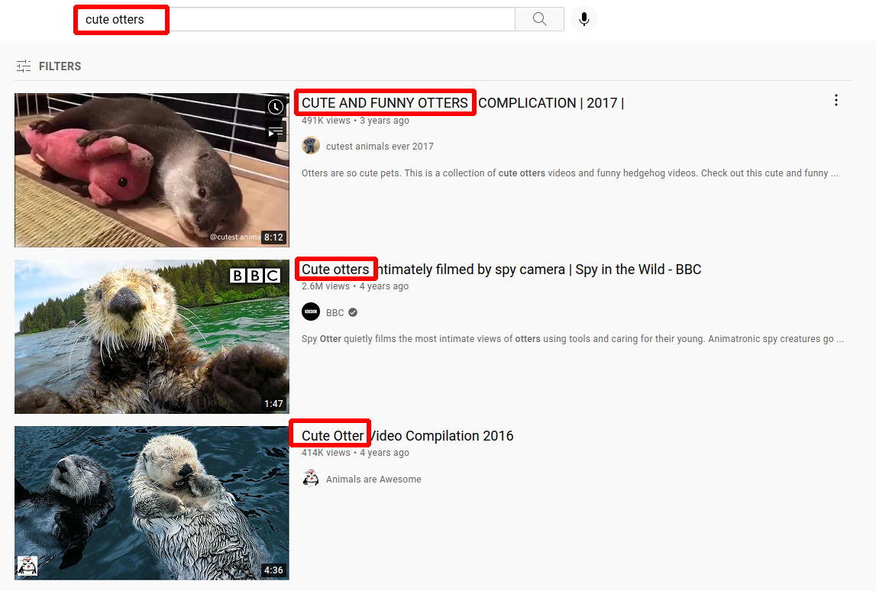The width and height of the screenshot is (876, 591).
Task: Open 'Cute otters intimately filmed by spy camera' title
Action: tap(501, 270)
